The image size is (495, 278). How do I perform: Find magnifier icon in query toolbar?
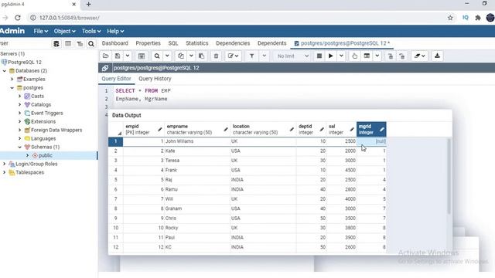pyautogui.click(x=157, y=56)
